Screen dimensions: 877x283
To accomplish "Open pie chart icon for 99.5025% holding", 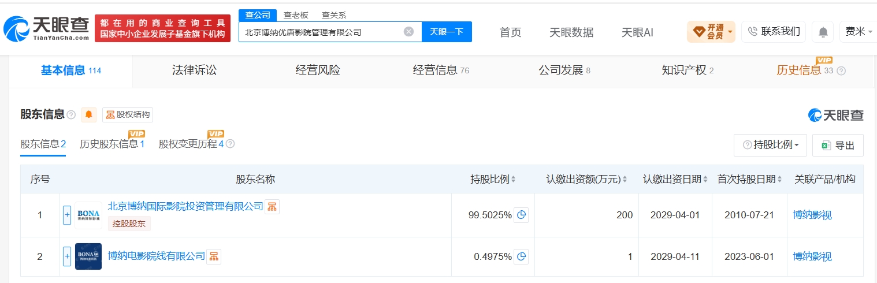I will click(522, 215).
